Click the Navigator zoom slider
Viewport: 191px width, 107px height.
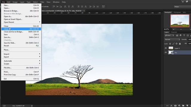click(181, 29)
